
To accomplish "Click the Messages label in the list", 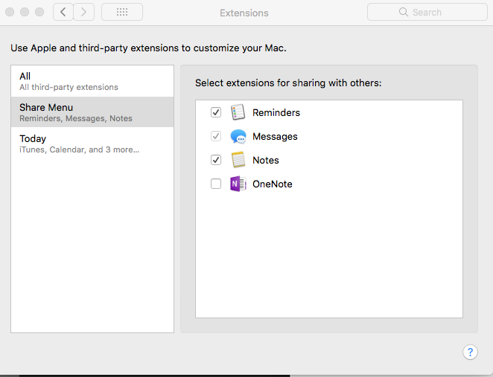I will [275, 137].
